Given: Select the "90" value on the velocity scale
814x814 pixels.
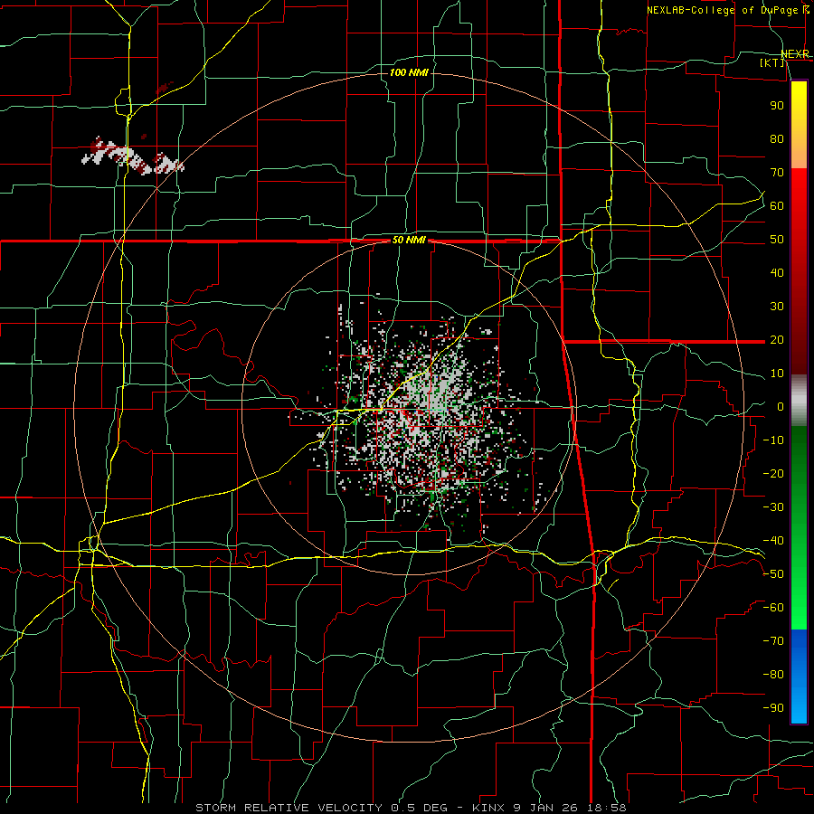Looking at the screenshot, I should tap(777, 106).
